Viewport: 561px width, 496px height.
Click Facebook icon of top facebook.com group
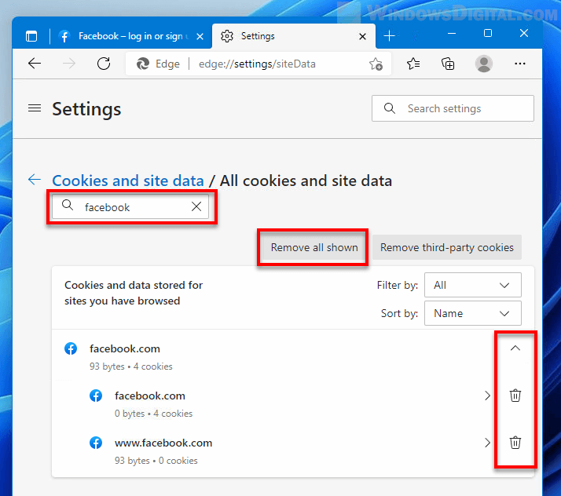click(x=71, y=348)
